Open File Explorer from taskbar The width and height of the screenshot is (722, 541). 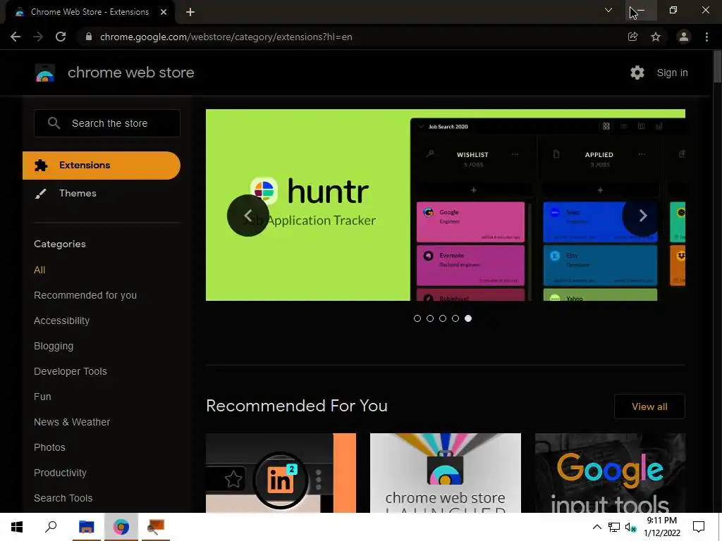pos(86,527)
